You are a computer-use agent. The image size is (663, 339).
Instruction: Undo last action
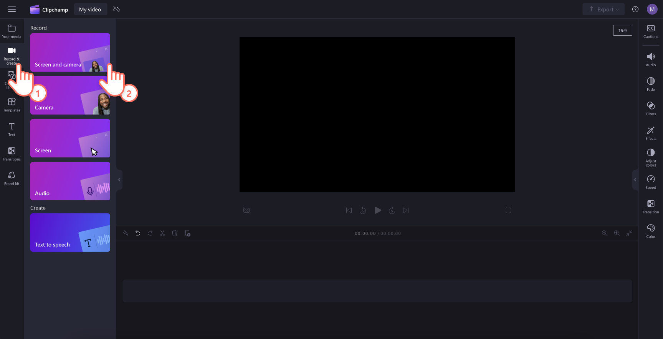pyautogui.click(x=138, y=233)
